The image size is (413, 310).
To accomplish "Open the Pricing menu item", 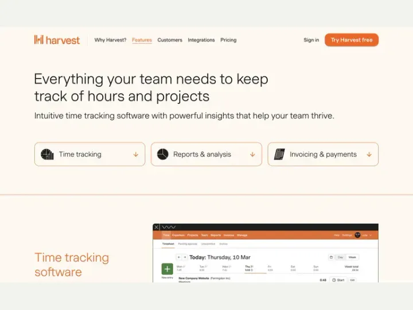I will pos(228,40).
